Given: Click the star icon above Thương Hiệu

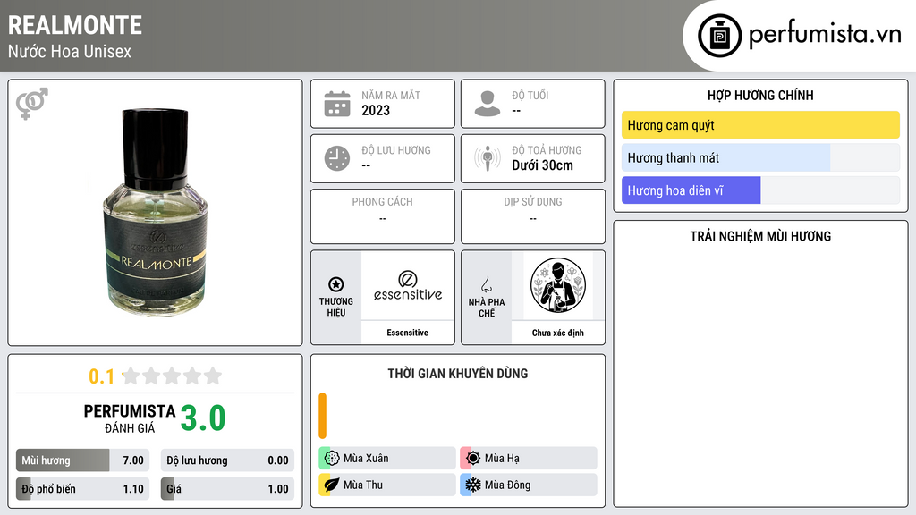Looking at the screenshot, I should (x=336, y=284).
